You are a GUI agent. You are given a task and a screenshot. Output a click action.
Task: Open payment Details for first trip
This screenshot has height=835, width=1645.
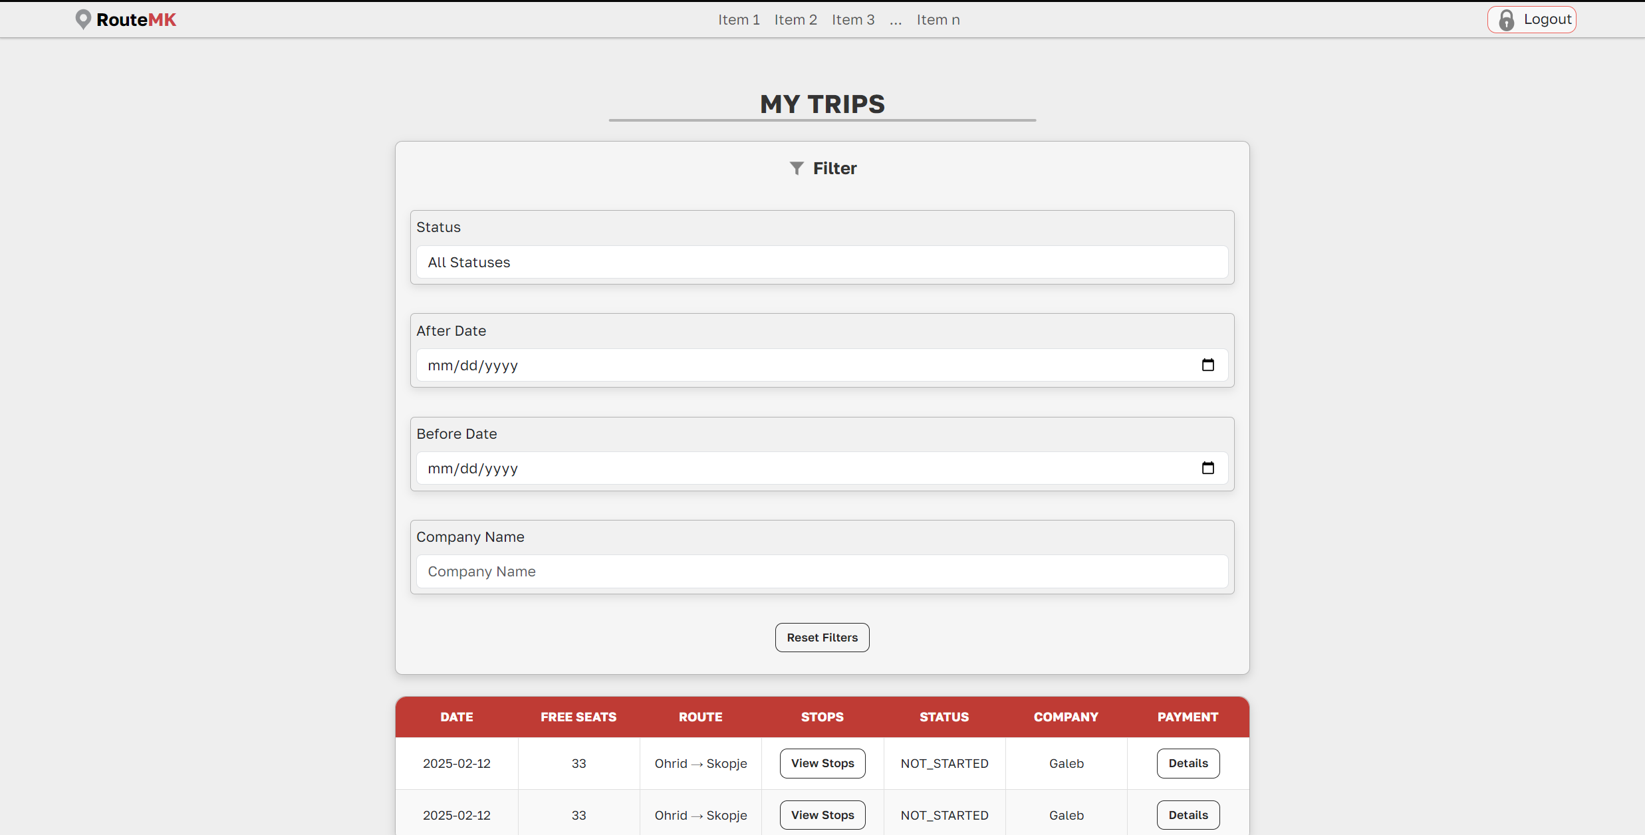click(1188, 763)
